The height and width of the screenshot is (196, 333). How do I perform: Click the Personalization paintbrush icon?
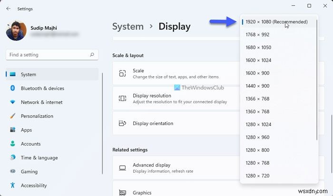12,116
